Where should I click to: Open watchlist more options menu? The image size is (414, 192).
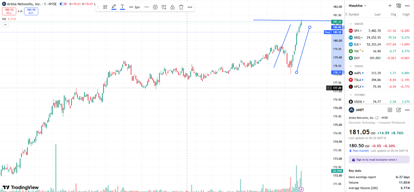coord(407,6)
